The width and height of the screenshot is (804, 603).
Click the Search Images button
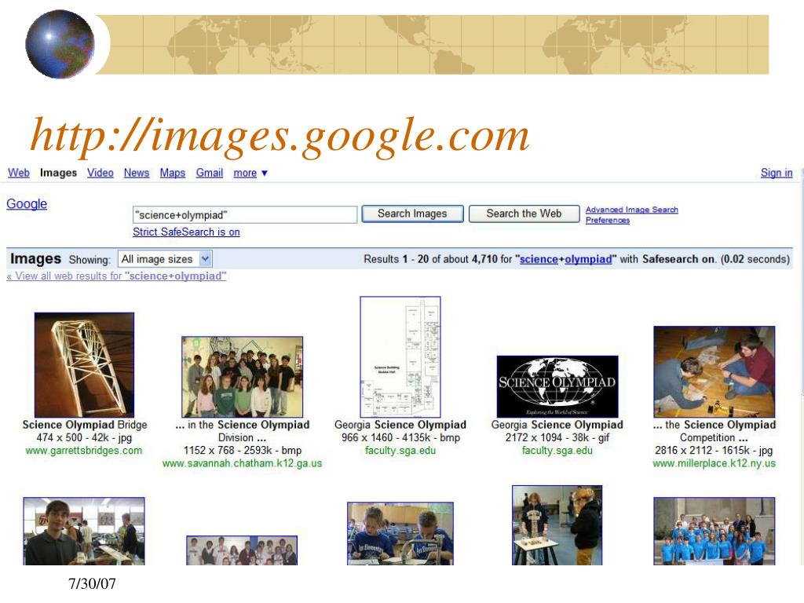tap(412, 214)
